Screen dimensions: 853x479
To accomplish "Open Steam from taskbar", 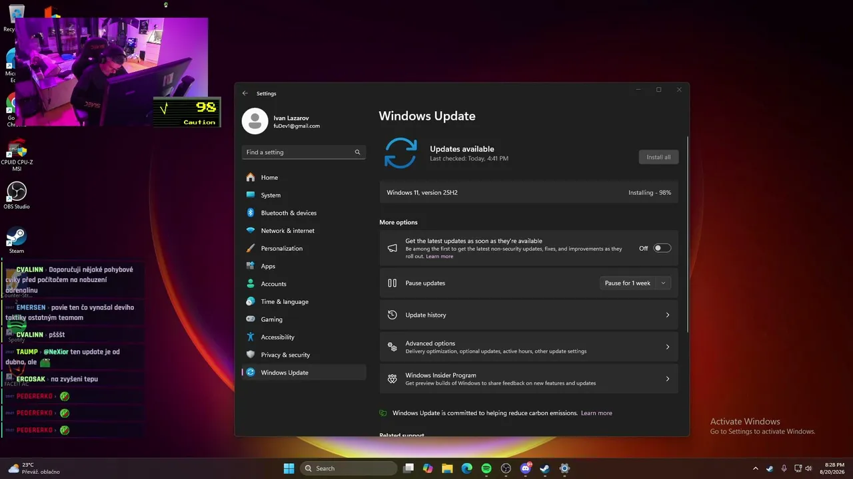I will 545,468.
